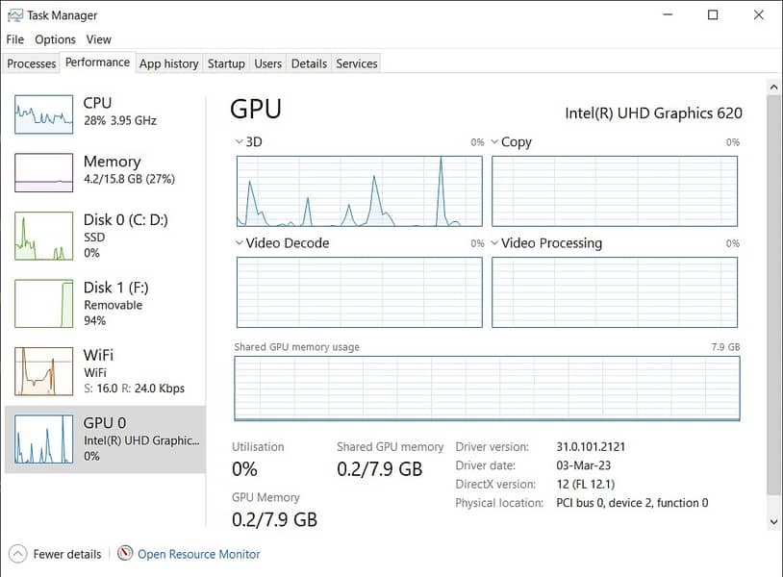Select the GPU 0 graph thumbnail
This screenshot has width=783, height=577.
point(43,439)
